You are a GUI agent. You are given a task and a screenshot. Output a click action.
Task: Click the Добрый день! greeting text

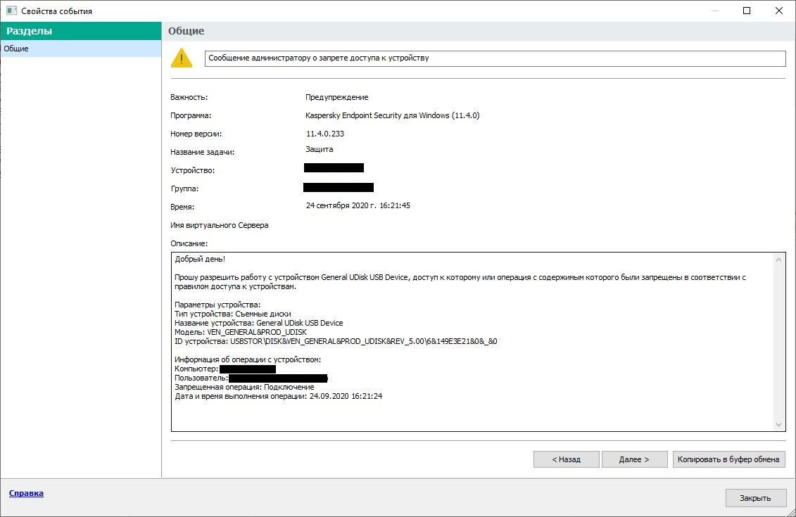[200, 260]
